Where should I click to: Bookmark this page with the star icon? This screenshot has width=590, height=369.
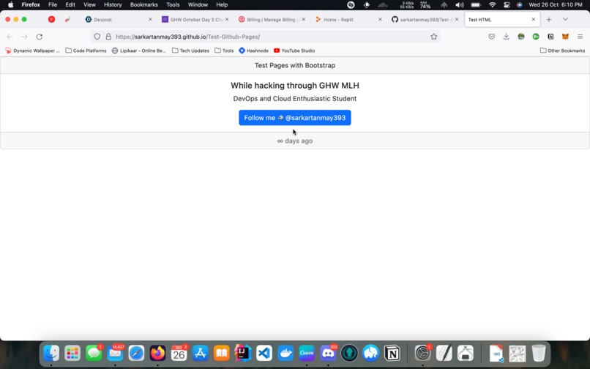pos(434,37)
